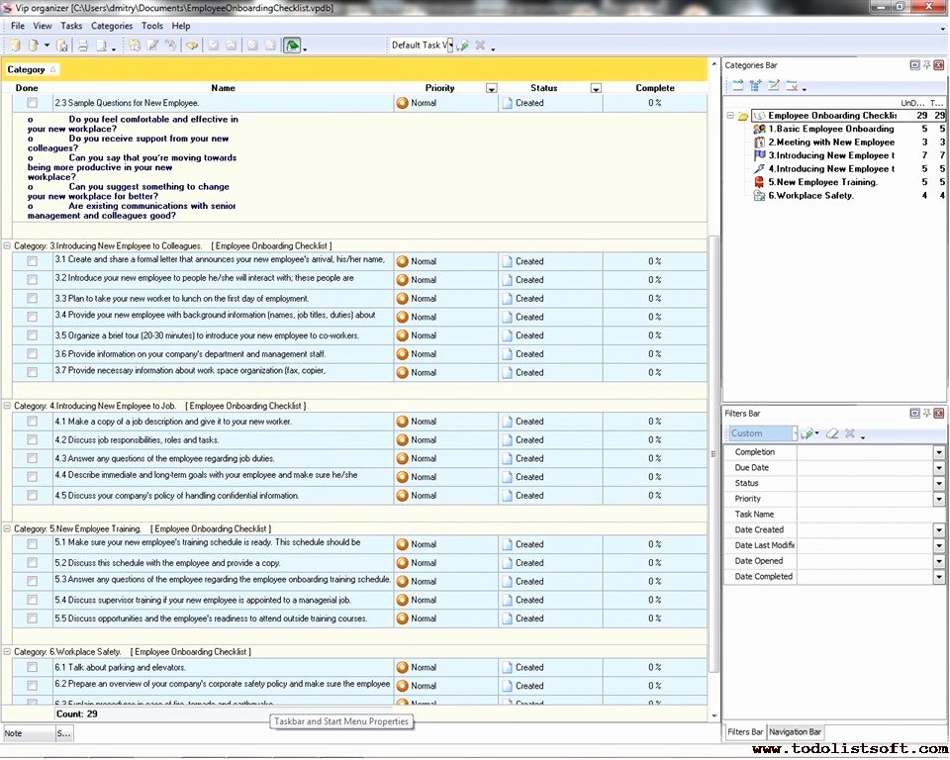Open the Due Date filter dropdown arrow
950x760 pixels.
pos(939,468)
